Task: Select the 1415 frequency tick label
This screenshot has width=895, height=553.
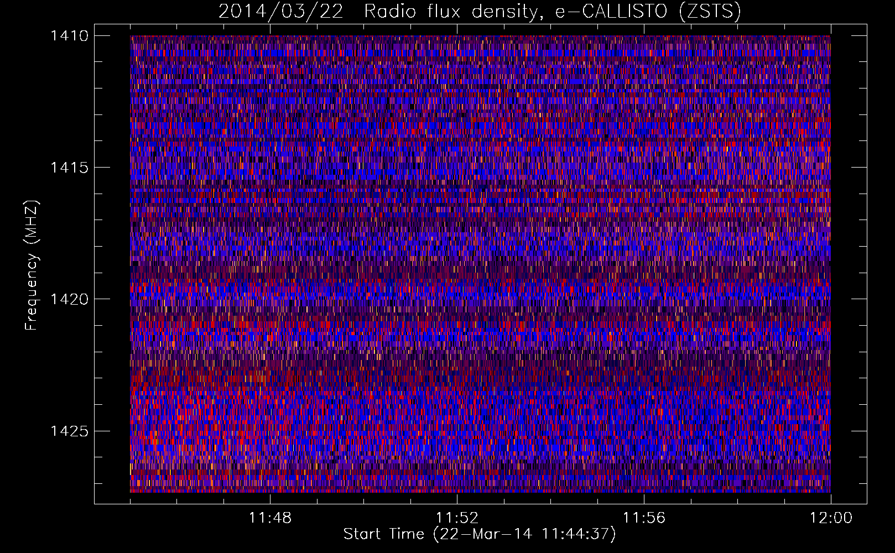Action: pos(70,168)
